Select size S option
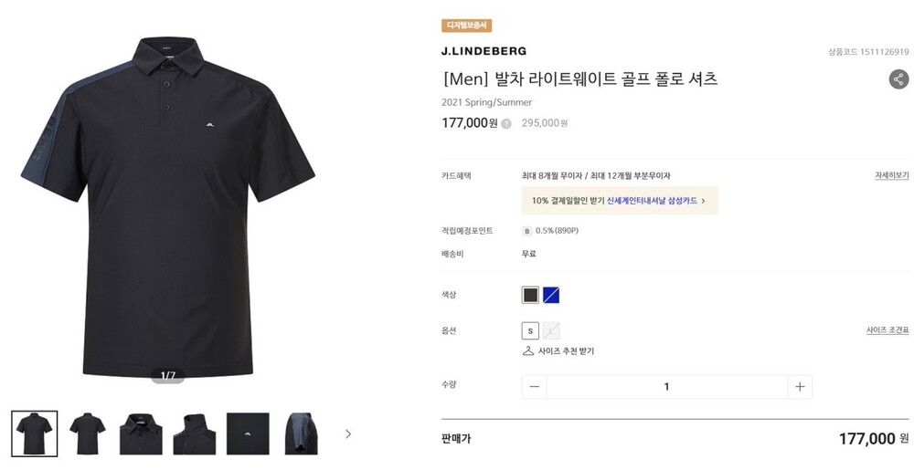 [x=530, y=331]
